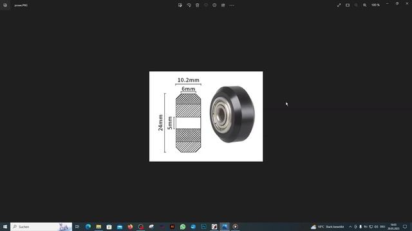The image size is (412, 231).
Task: Rotate the image with the rotate icon
Action: [x=189, y=5]
